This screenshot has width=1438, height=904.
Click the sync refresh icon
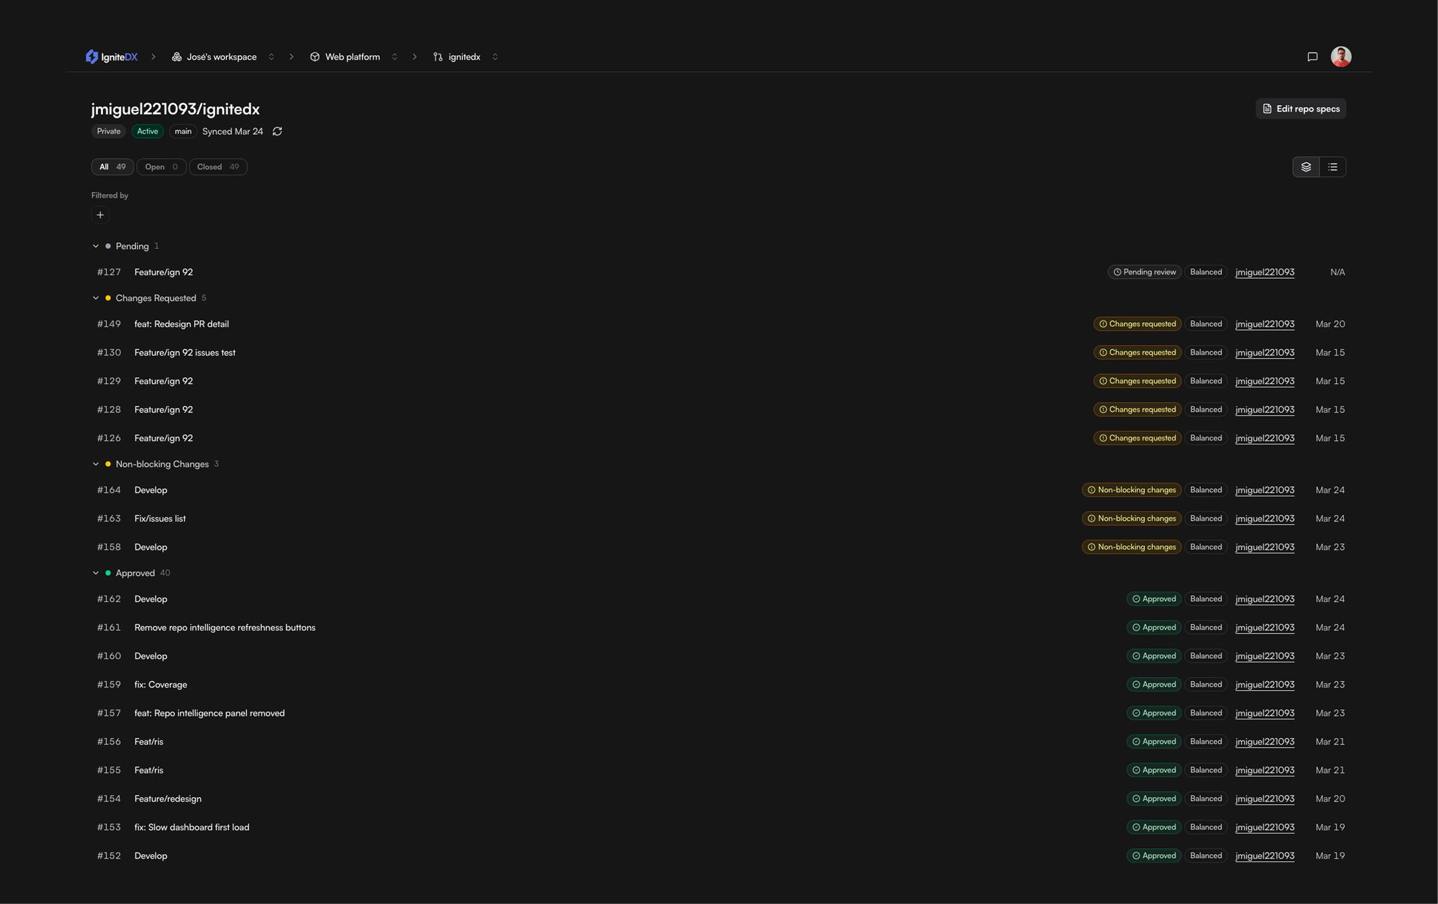277,132
